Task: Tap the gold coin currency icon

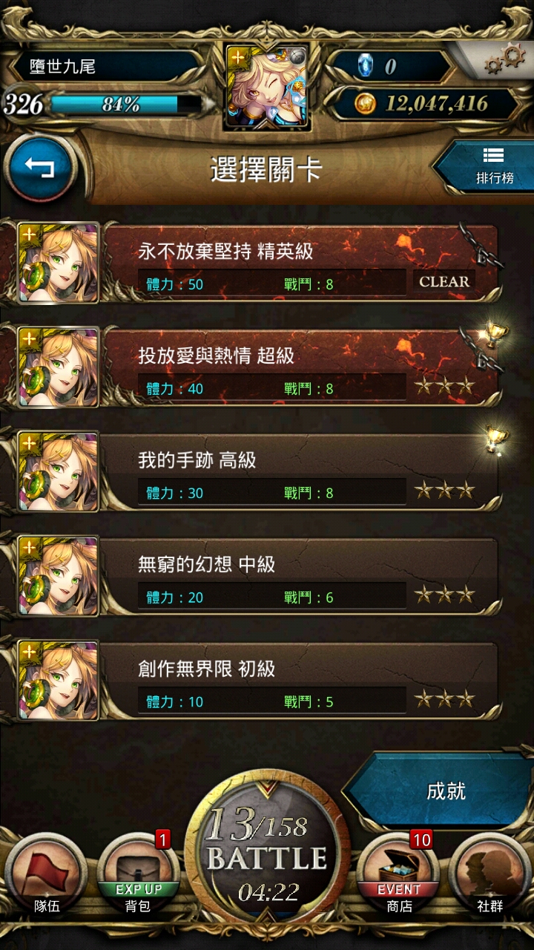Action: (365, 103)
